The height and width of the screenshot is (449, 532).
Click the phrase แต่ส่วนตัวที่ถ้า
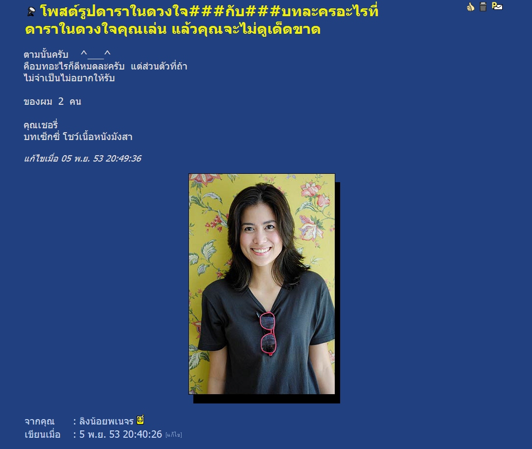(x=159, y=66)
